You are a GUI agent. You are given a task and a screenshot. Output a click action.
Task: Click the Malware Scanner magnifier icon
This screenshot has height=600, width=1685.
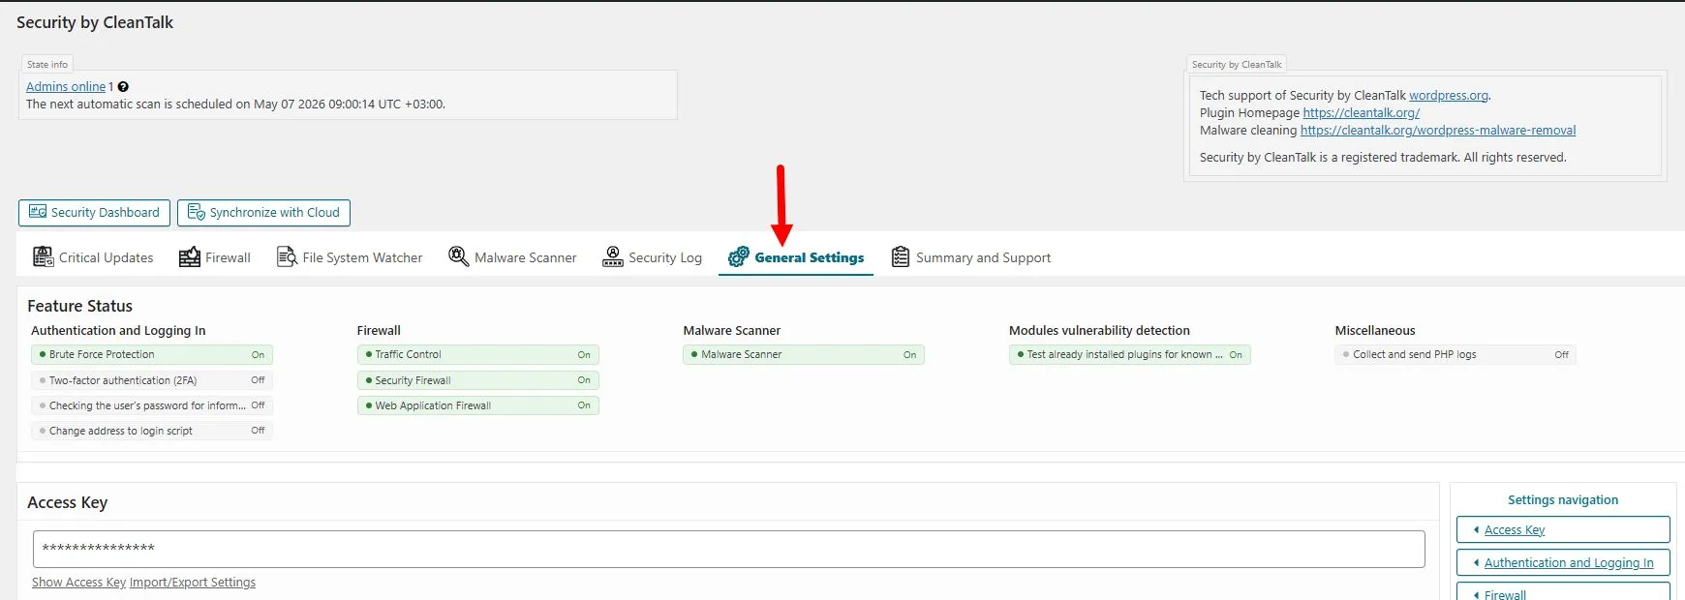point(458,256)
